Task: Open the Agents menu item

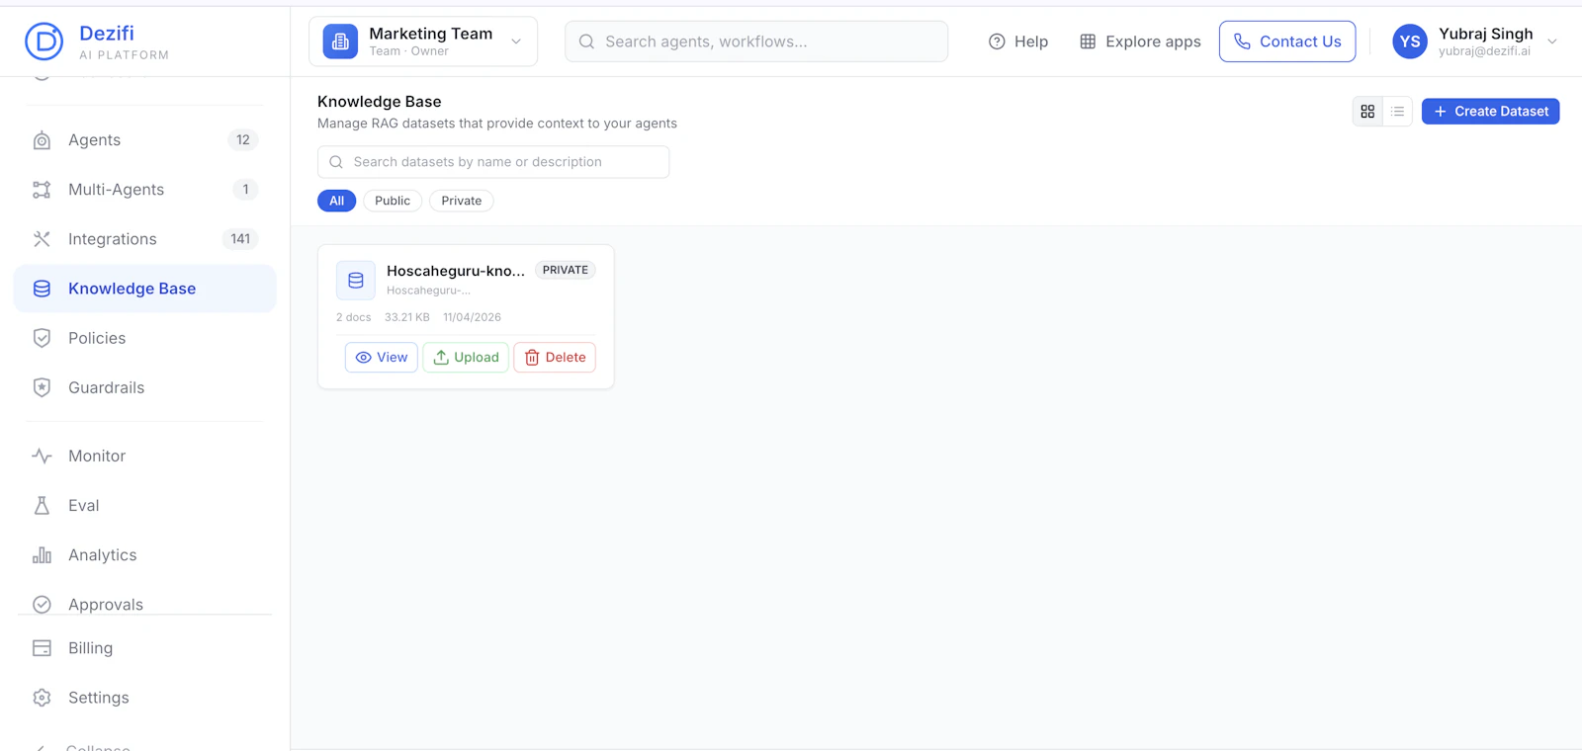Action: tap(144, 140)
